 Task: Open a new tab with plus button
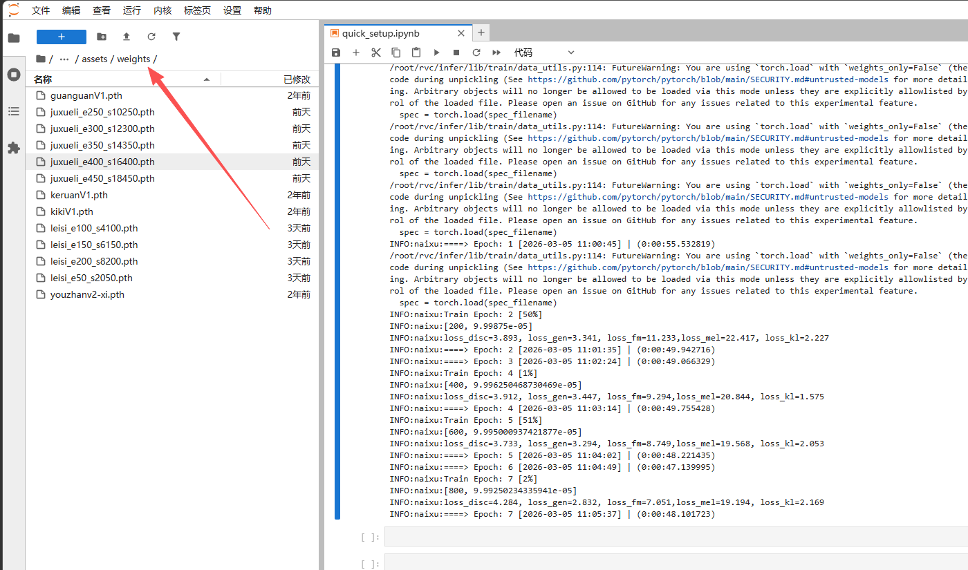481,32
